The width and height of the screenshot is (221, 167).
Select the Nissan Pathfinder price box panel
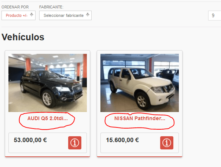click(140, 143)
